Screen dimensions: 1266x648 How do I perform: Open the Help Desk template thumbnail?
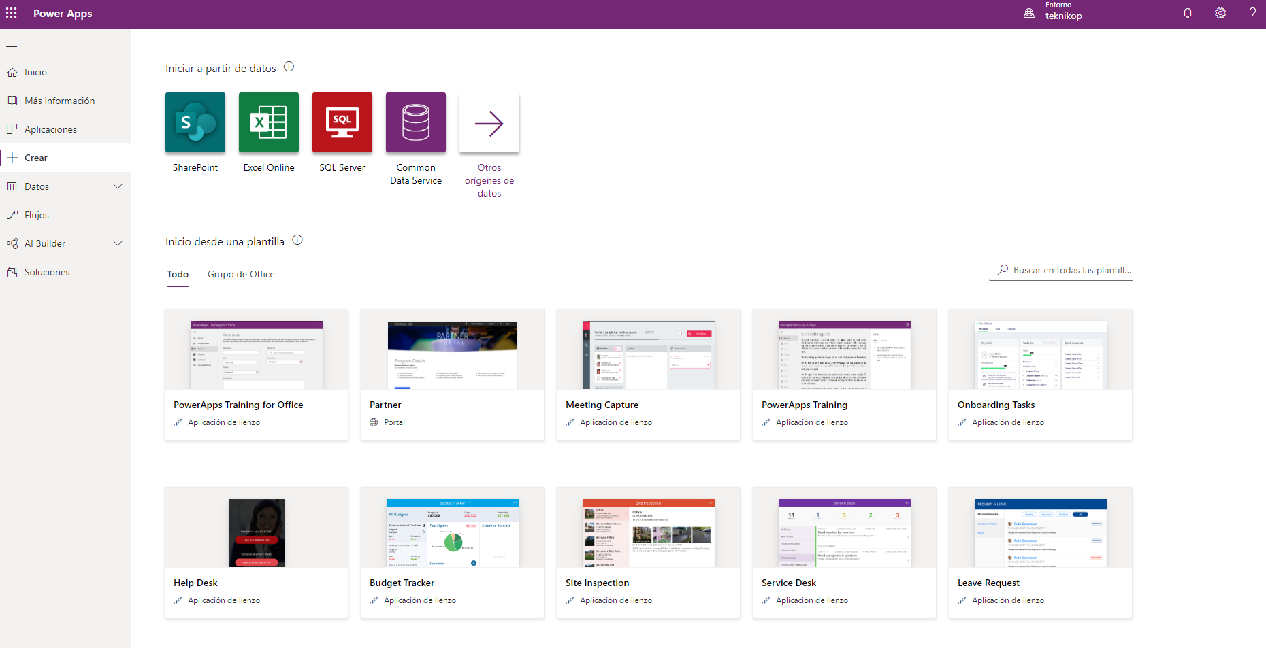tap(257, 533)
